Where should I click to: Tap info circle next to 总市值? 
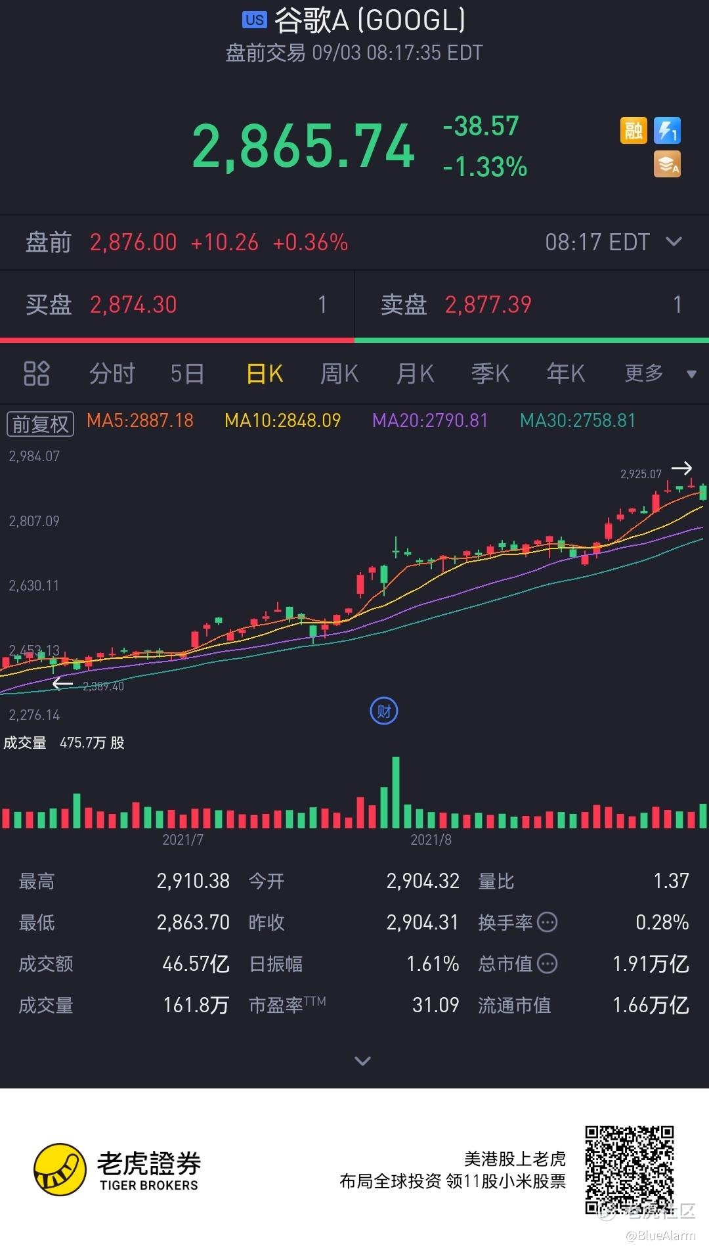pyautogui.click(x=547, y=964)
